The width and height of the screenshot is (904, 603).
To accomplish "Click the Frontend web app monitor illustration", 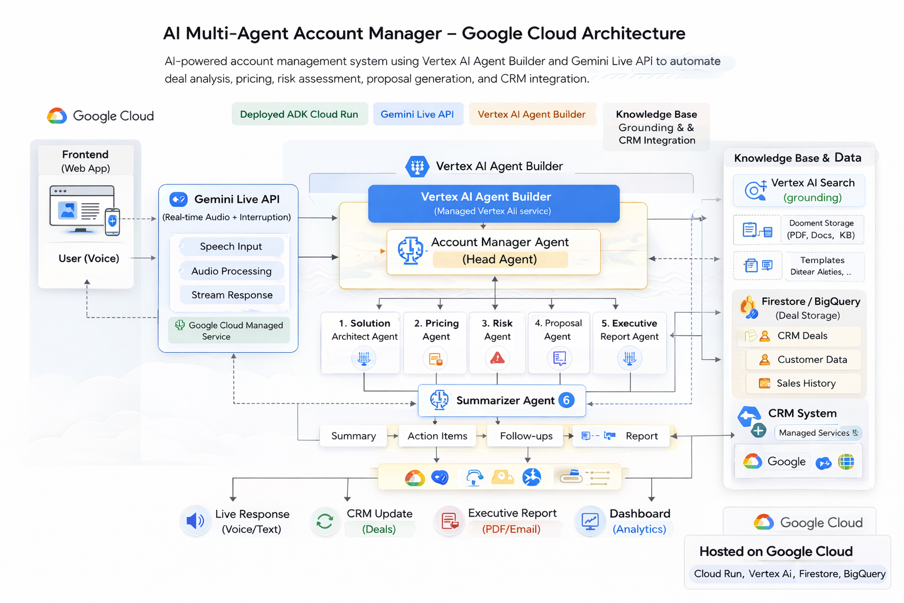I will [x=85, y=210].
